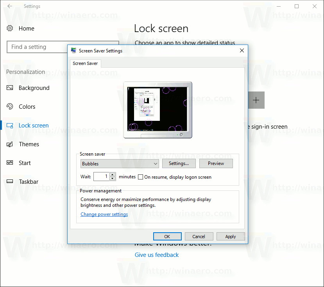Click Give us feedback
This screenshot has height=287, width=324.
point(156,255)
